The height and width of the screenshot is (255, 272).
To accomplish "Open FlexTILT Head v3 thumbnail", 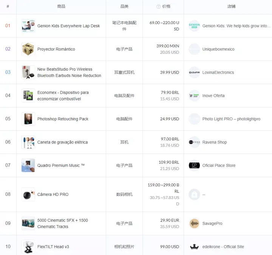I will click(x=28, y=247).
